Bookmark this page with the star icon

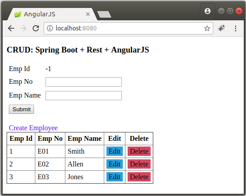click(207, 28)
